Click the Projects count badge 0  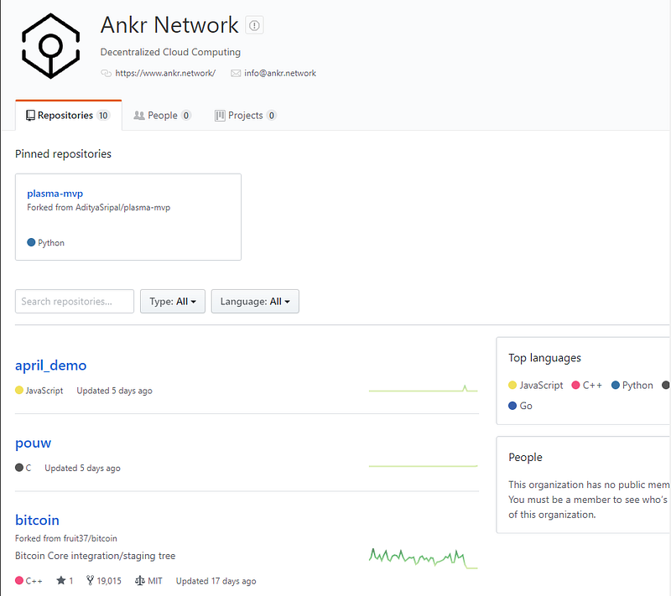(x=271, y=116)
